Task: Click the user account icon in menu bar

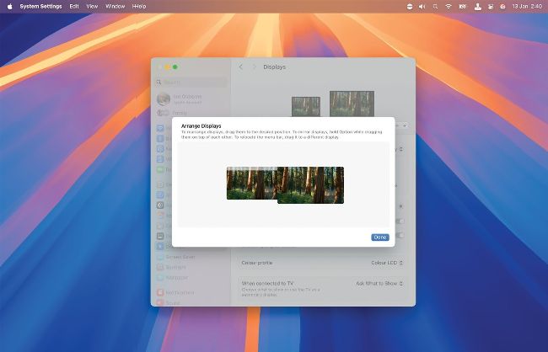Action: pyautogui.click(x=477, y=6)
